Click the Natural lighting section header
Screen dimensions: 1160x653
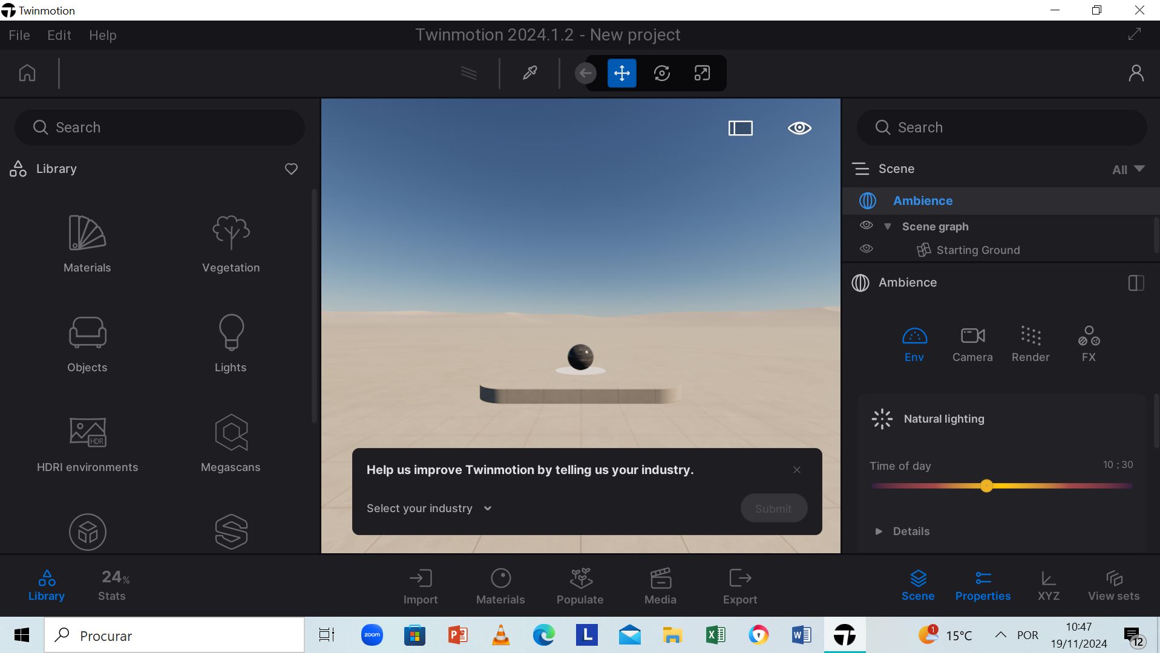[944, 419]
